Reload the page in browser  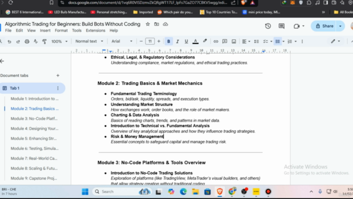(x=10, y=3)
